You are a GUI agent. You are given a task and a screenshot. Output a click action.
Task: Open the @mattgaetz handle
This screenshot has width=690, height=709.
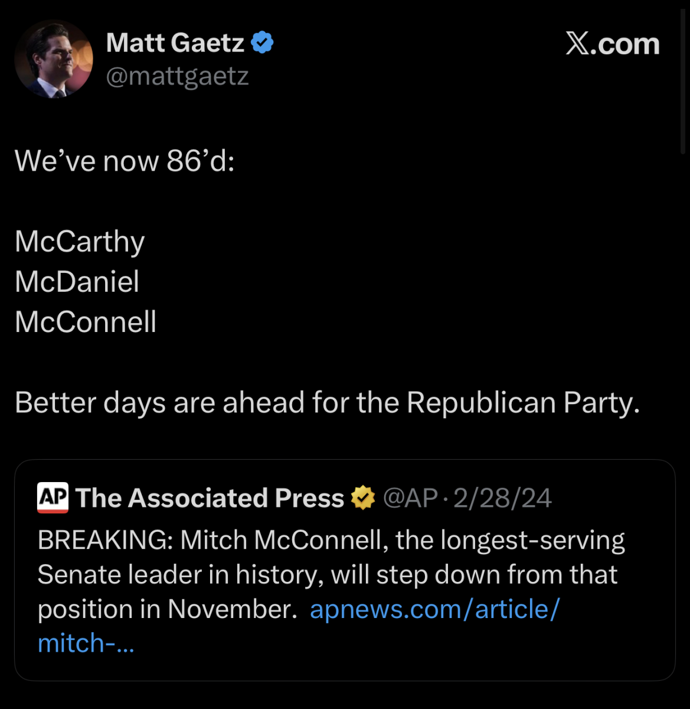tap(177, 76)
